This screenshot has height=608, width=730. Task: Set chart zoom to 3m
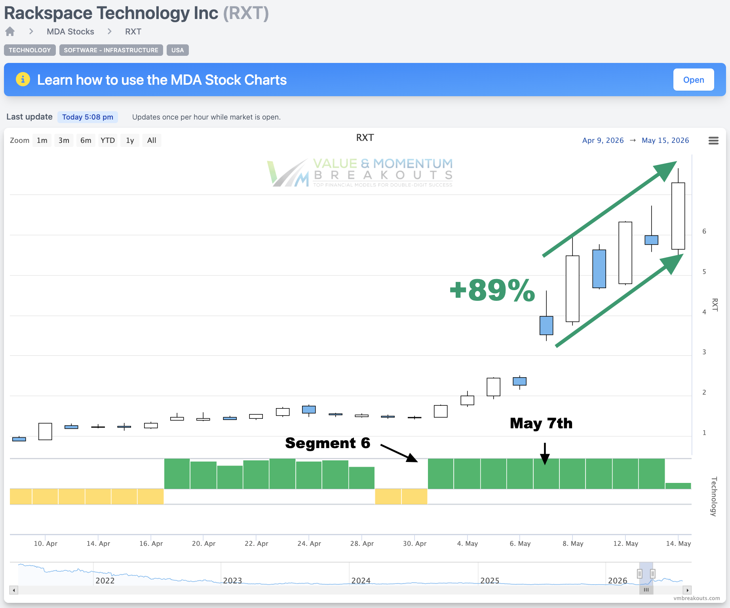64,141
